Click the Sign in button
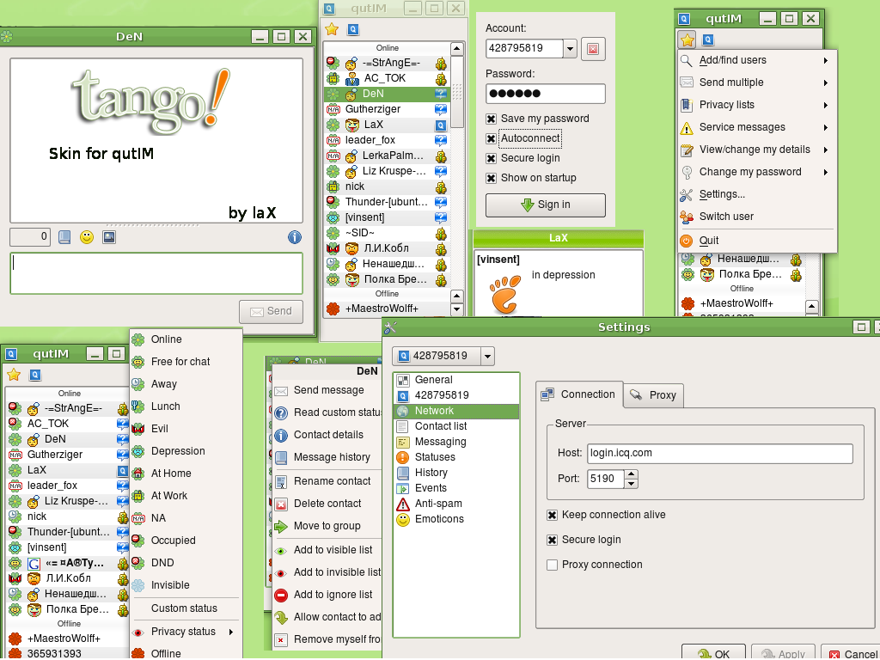880x660 pixels. [546, 205]
